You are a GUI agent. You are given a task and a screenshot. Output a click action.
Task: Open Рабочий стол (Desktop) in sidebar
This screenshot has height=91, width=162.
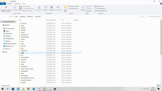[8, 46]
